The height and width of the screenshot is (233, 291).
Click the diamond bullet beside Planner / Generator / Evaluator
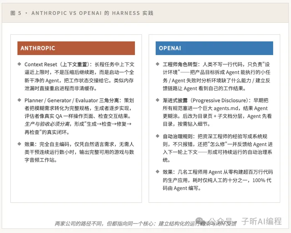tap(19, 100)
